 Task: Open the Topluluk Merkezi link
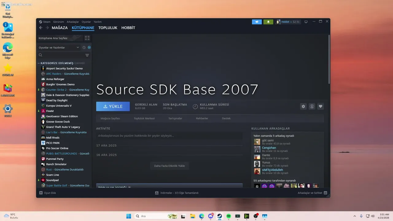[144, 118]
